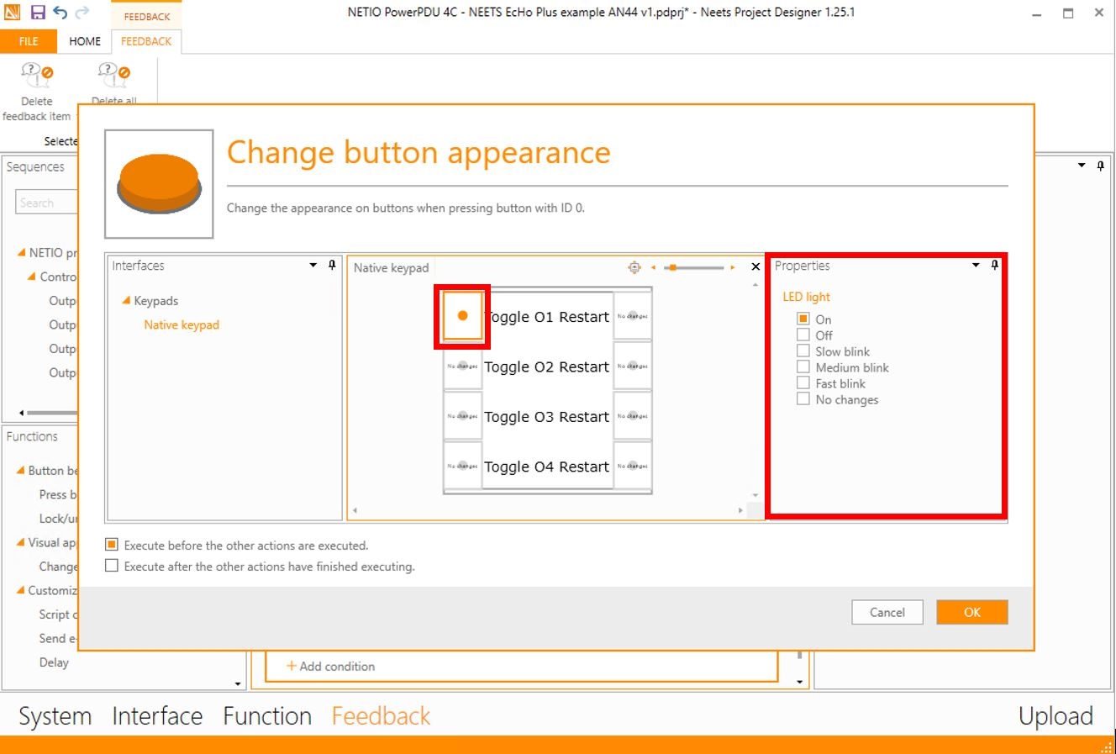Viewport: 1116px width, 754px height.
Task: Switch to the HOME ribbon tab
Action: [85, 41]
